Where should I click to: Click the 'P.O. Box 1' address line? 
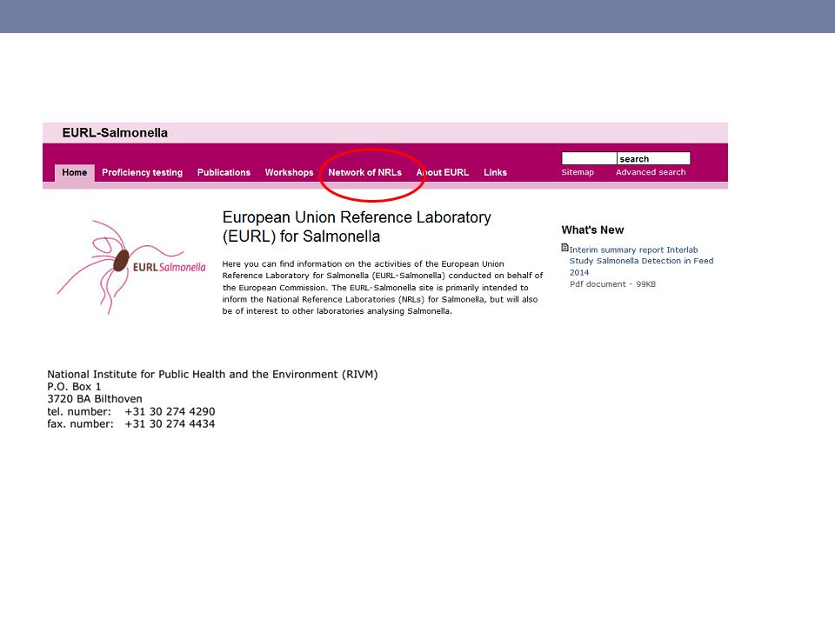coord(74,386)
